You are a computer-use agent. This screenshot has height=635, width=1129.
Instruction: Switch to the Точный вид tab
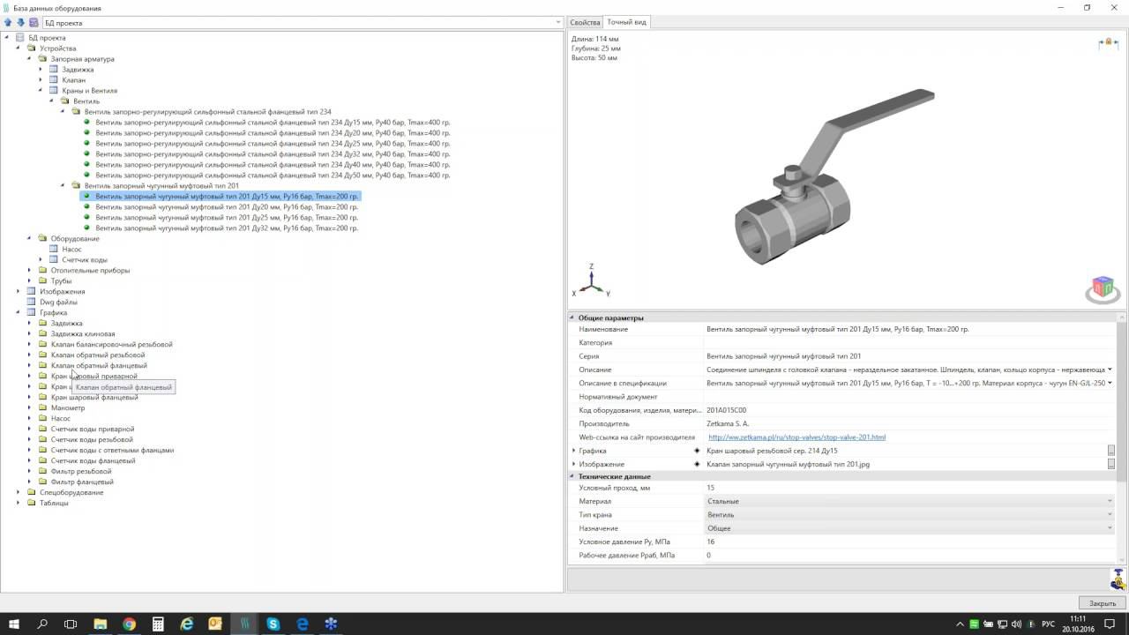[x=626, y=22]
